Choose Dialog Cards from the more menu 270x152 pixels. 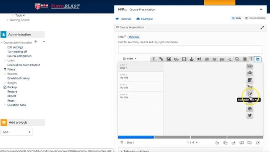click(x=250, y=80)
